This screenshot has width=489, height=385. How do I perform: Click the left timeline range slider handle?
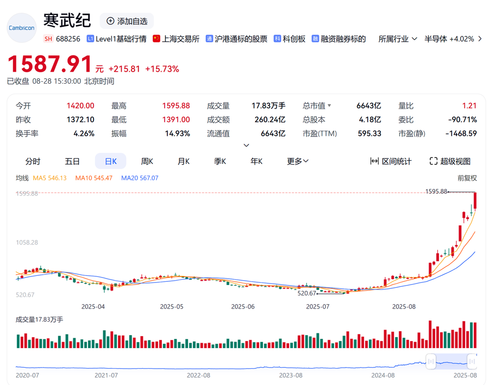pyautogui.click(x=431, y=361)
